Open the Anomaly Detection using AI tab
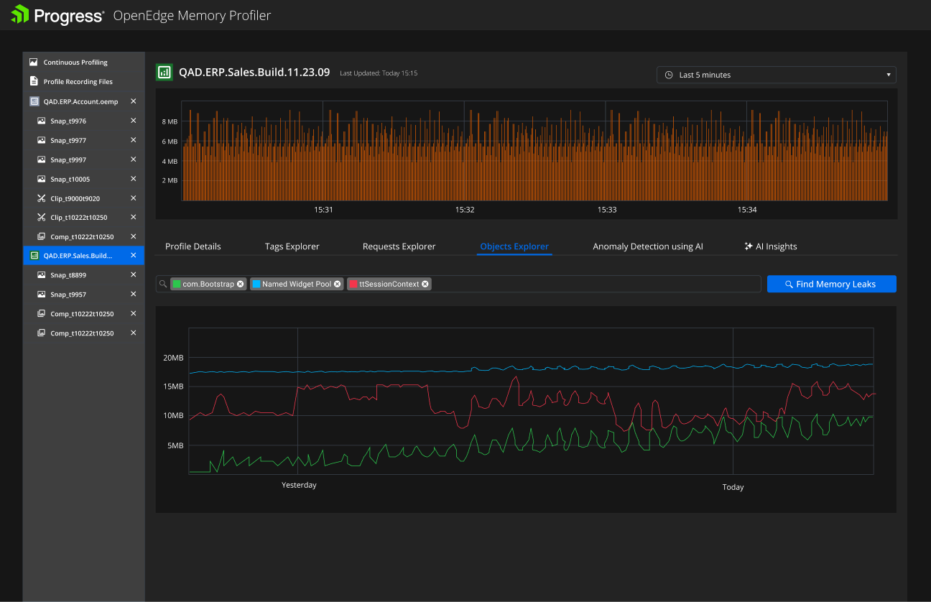This screenshot has width=931, height=602. [648, 246]
